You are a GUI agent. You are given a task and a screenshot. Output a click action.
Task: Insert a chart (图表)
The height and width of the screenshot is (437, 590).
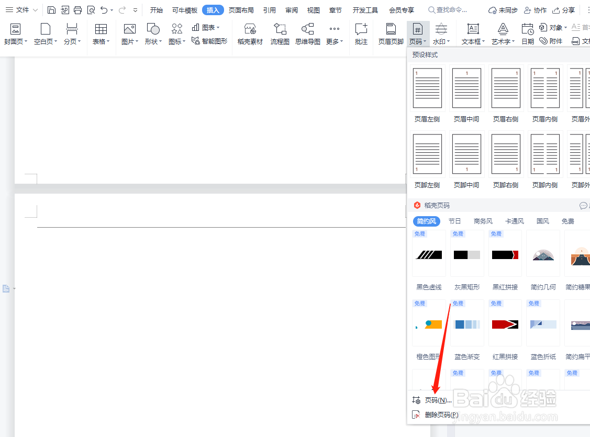tap(205, 27)
